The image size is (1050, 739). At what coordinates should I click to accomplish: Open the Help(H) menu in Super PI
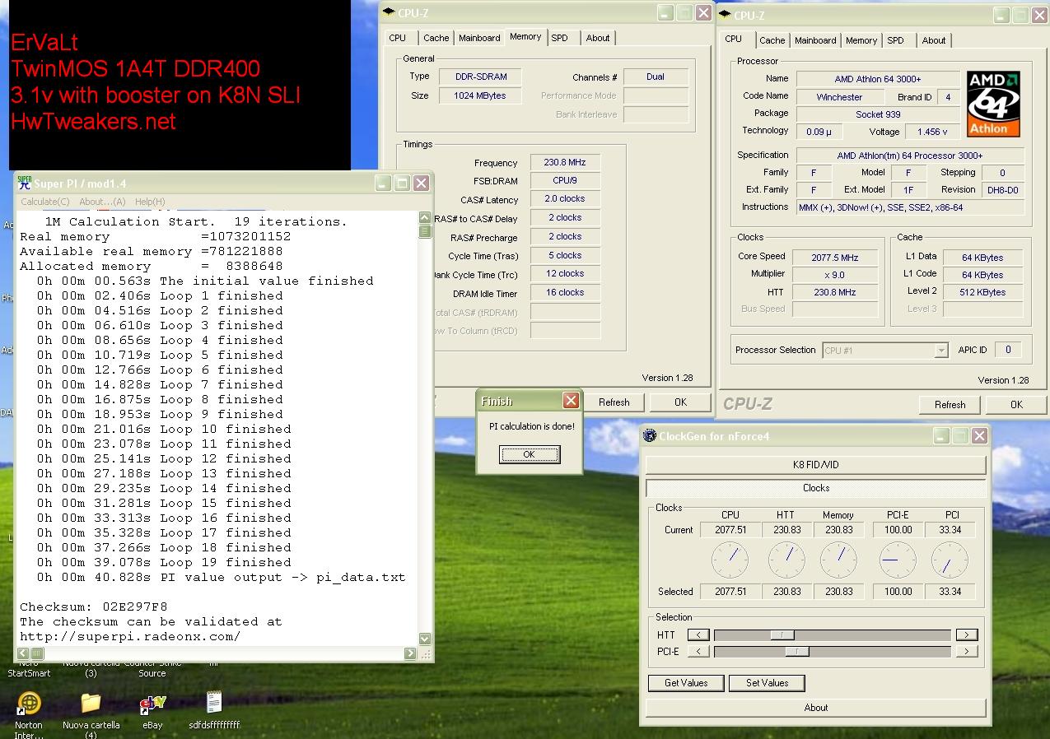tap(150, 202)
